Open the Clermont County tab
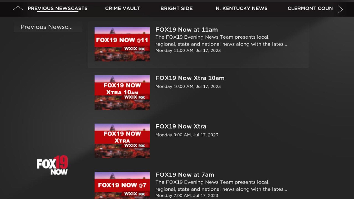The height and width of the screenshot is (199, 354). coord(310,9)
